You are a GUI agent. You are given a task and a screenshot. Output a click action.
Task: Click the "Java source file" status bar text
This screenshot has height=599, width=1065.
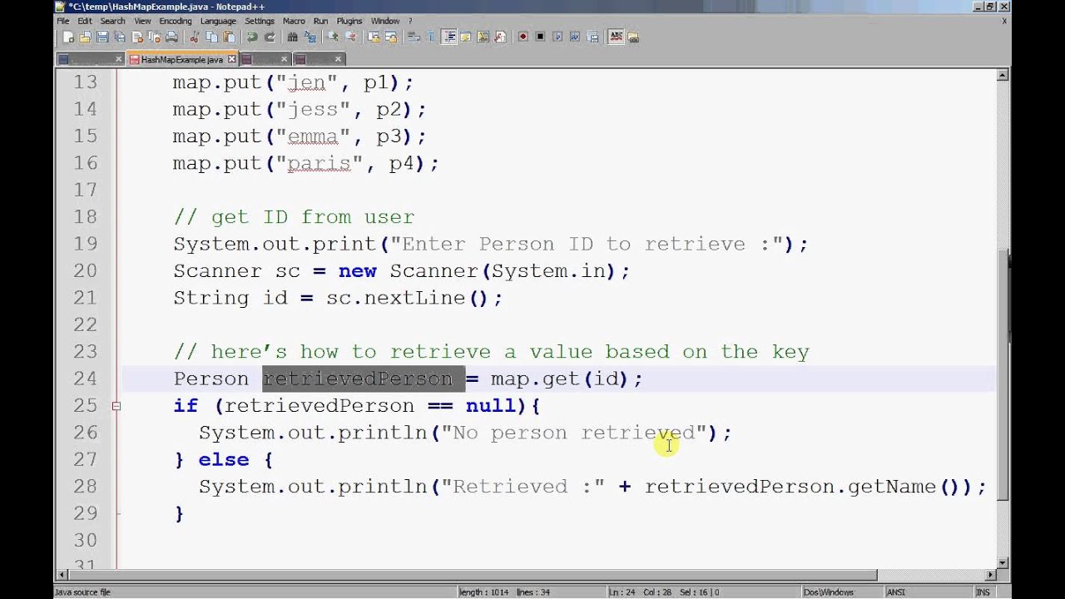click(83, 592)
